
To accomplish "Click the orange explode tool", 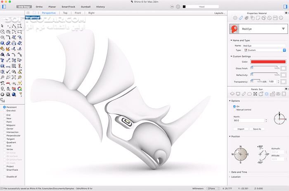I will point(8,49).
